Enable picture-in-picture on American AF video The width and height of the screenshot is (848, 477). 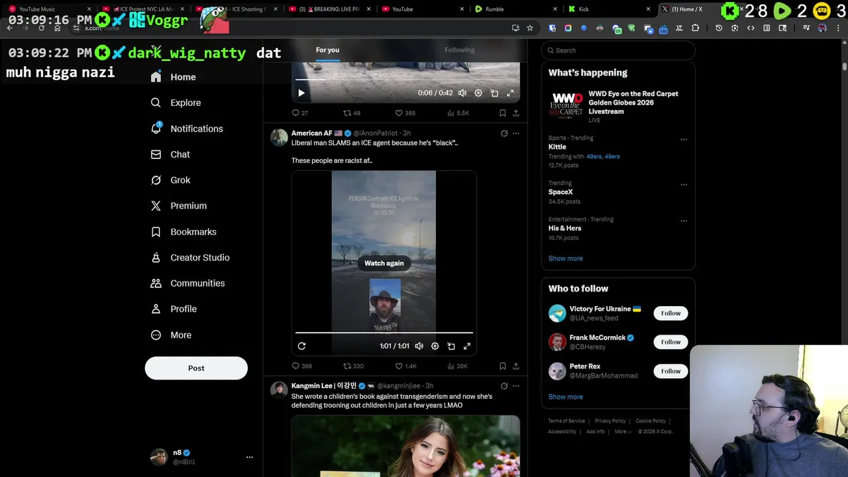(451, 346)
